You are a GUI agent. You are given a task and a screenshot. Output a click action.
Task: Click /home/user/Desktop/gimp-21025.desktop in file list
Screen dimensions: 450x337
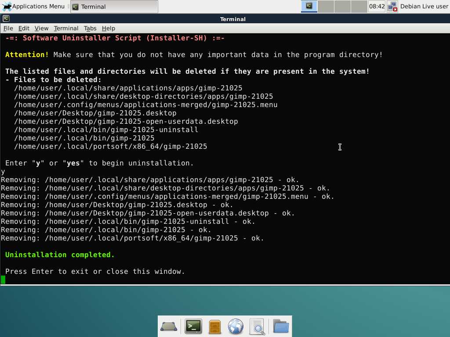click(95, 113)
